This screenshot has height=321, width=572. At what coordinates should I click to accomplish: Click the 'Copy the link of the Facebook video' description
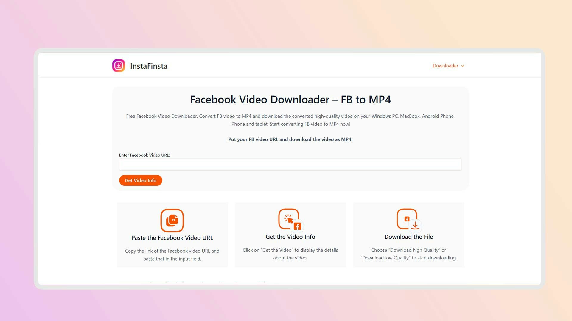(x=172, y=255)
